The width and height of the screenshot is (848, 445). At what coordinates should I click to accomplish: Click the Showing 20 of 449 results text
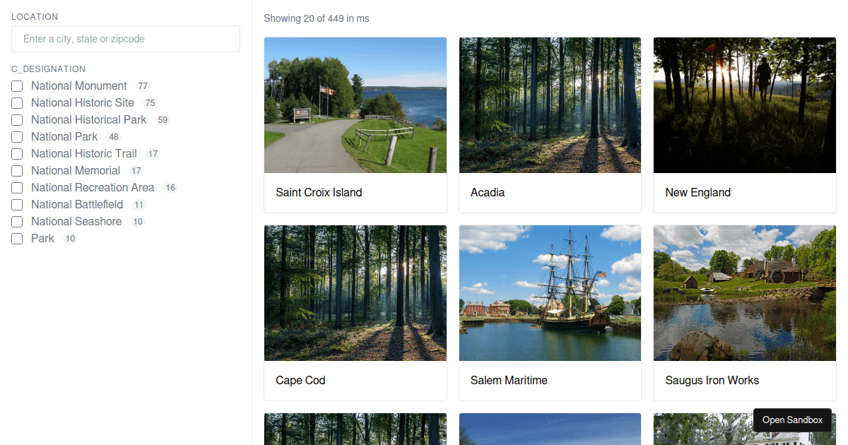pyautogui.click(x=316, y=18)
